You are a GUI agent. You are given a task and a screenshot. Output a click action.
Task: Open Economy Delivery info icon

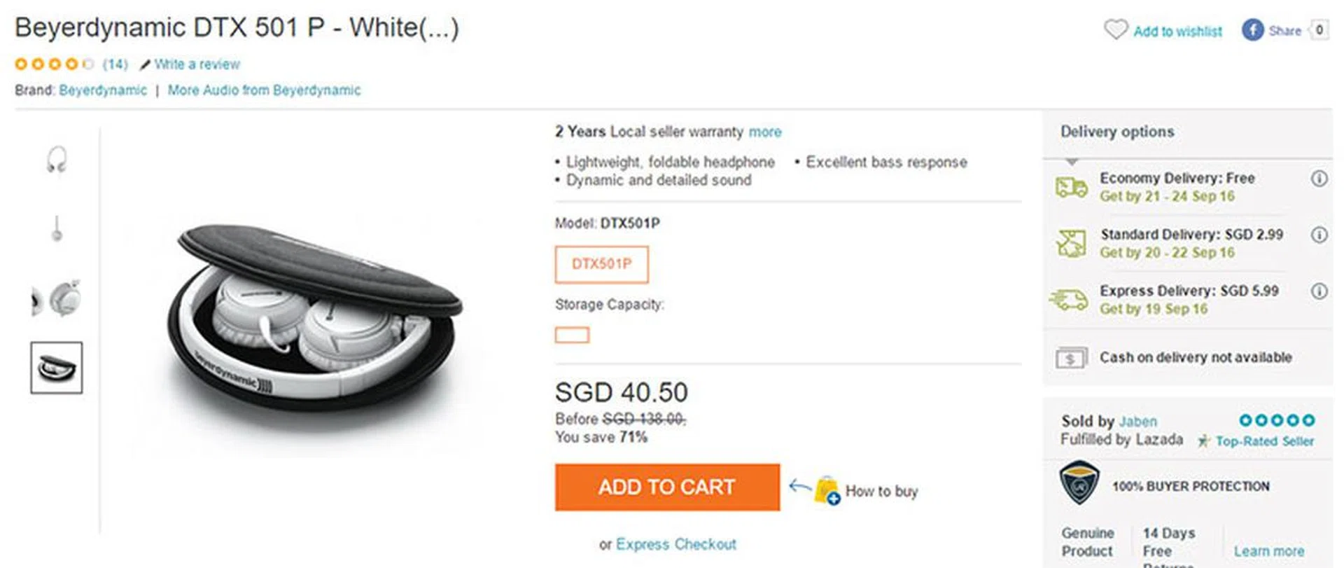(x=1319, y=179)
